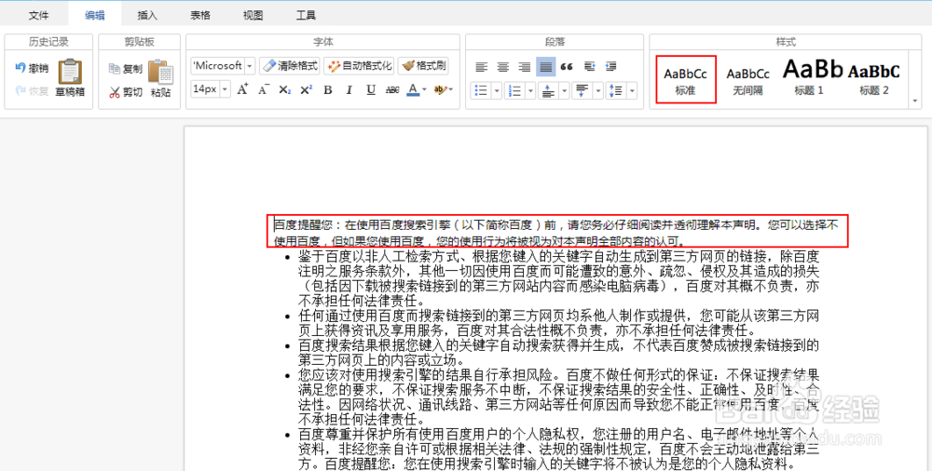Viewport: 932px width, 471px height.
Task: Toggle justified alignment
Action: pos(545,66)
